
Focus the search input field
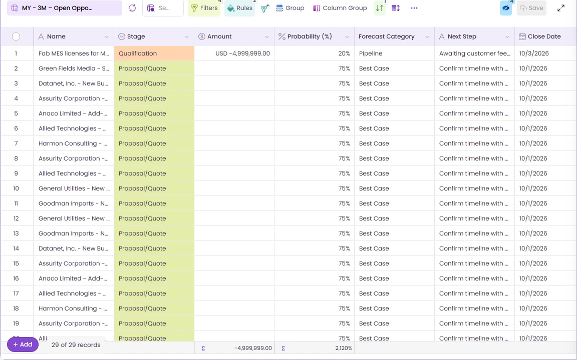163,8
